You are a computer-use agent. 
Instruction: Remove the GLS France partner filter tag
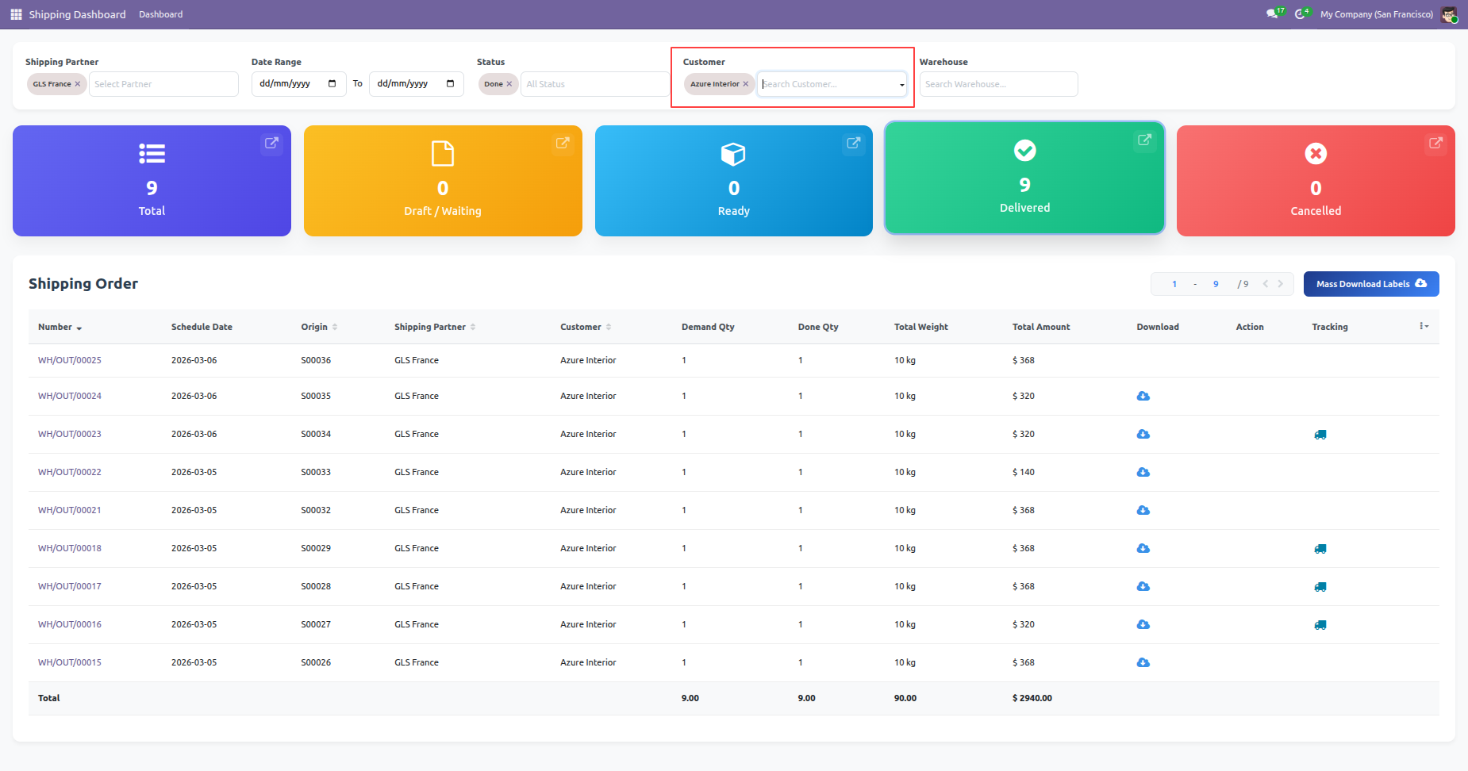78,84
